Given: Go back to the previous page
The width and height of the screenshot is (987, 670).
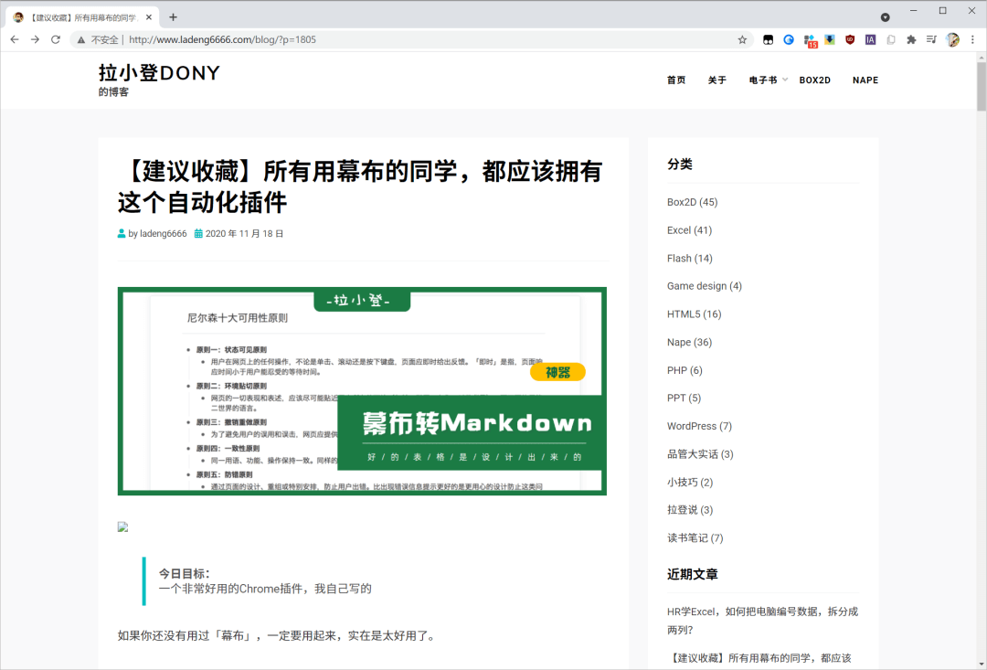Looking at the screenshot, I should (15, 39).
